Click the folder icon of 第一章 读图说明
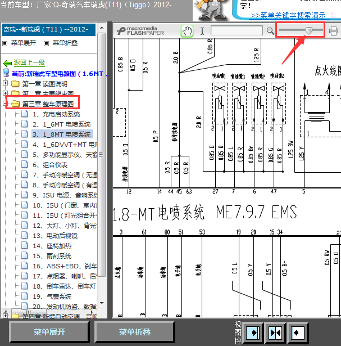This screenshot has height=346, width=341. 15,83
